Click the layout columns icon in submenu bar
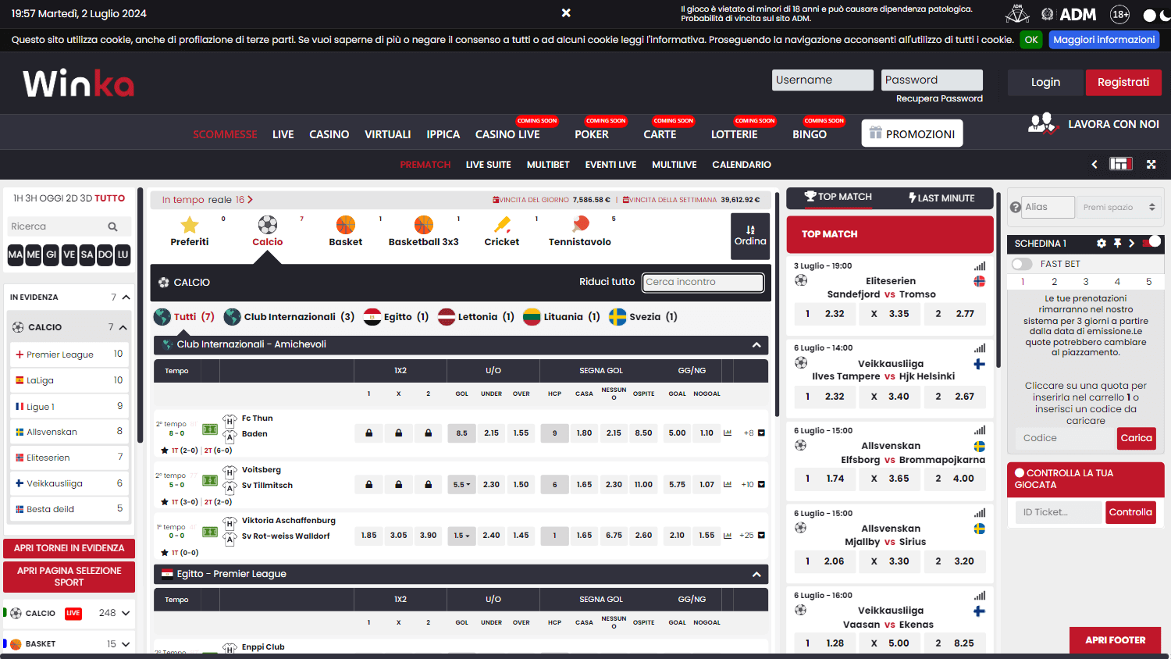1171x659 pixels. tap(1121, 164)
